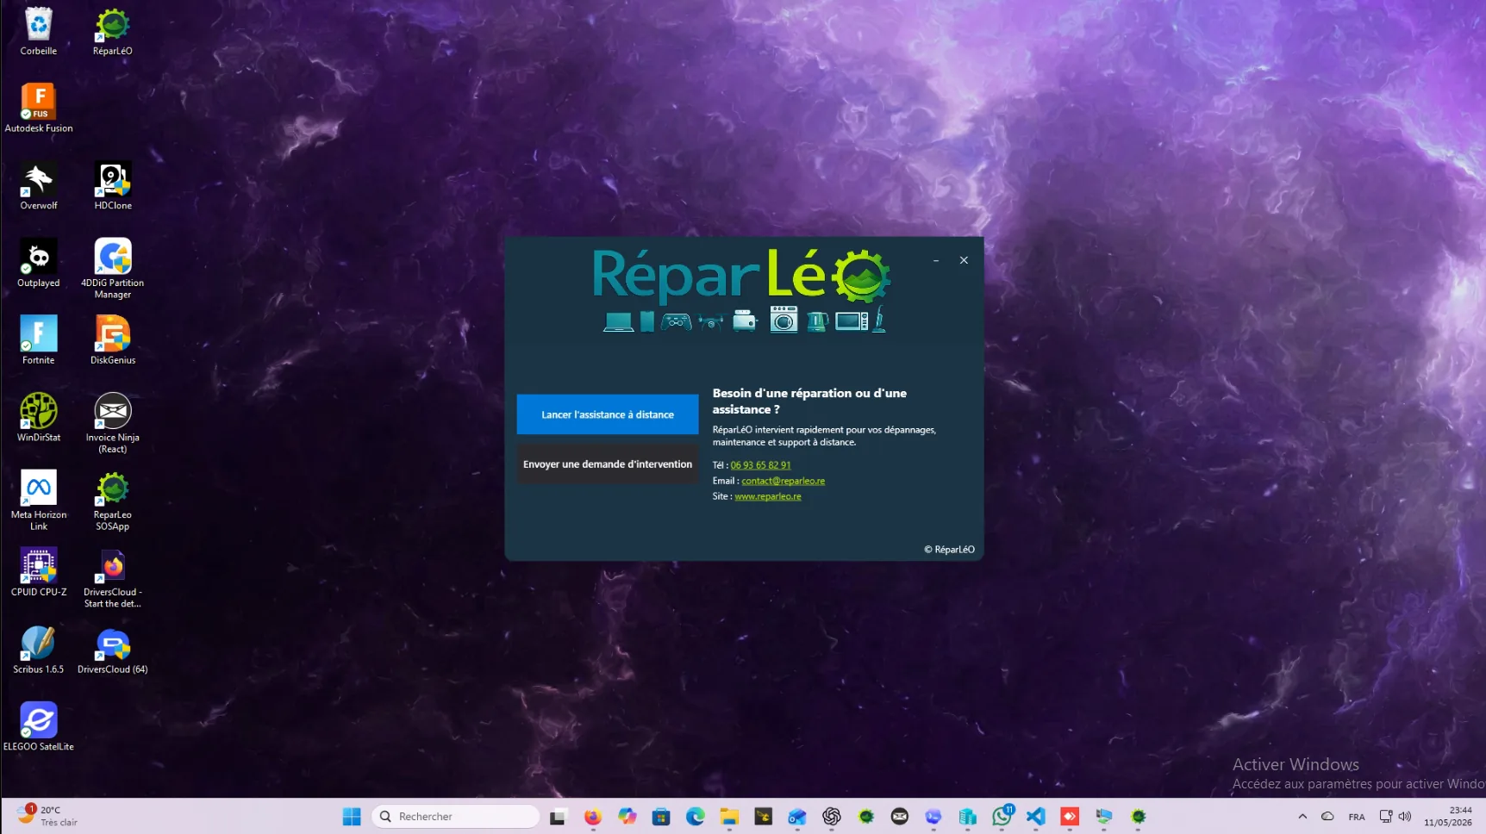
Task: Select the RéparLéO desktop shortcut
Action: pos(113,32)
